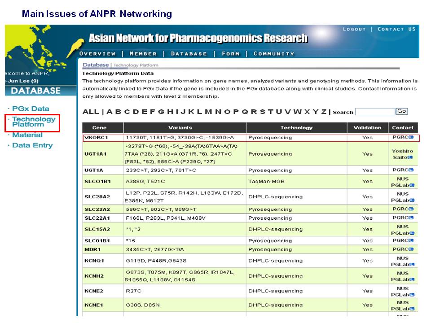This screenshot has width=431, height=323.
Task: Open NUS PGLab icon in SLC28A2 row
Action: [x=412, y=200]
